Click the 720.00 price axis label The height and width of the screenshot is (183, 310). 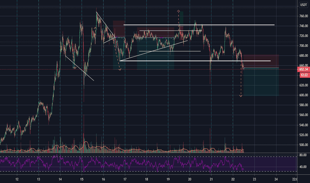[x=303, y=36]
